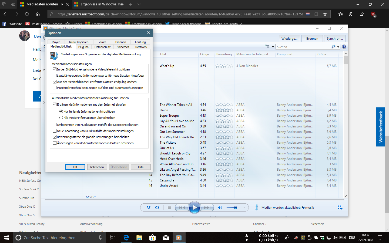
Task: Confirm options with OK button
Action: [x=75, y=167]
